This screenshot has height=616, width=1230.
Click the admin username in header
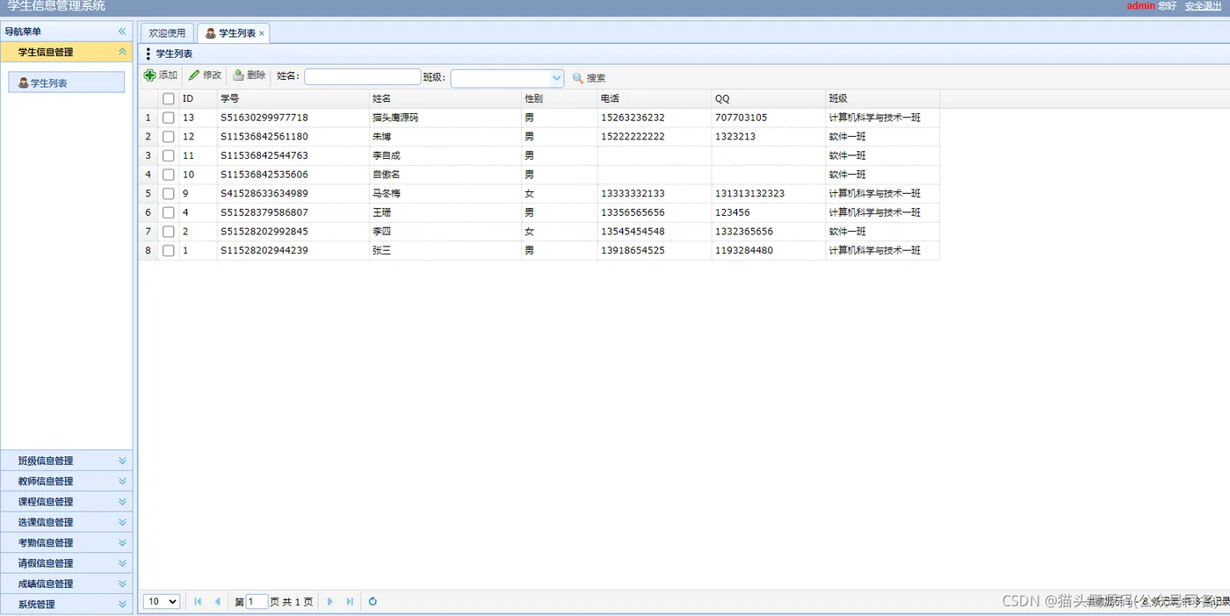point(1140,6)
